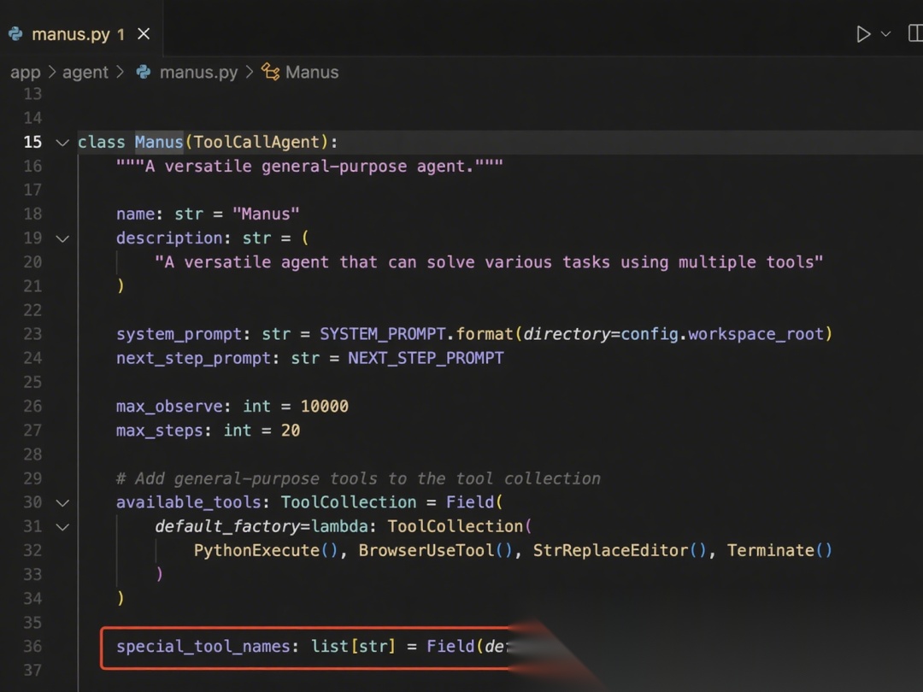Click ToolCallAgent in class definition
923x692 pixels.
point(256,143)
